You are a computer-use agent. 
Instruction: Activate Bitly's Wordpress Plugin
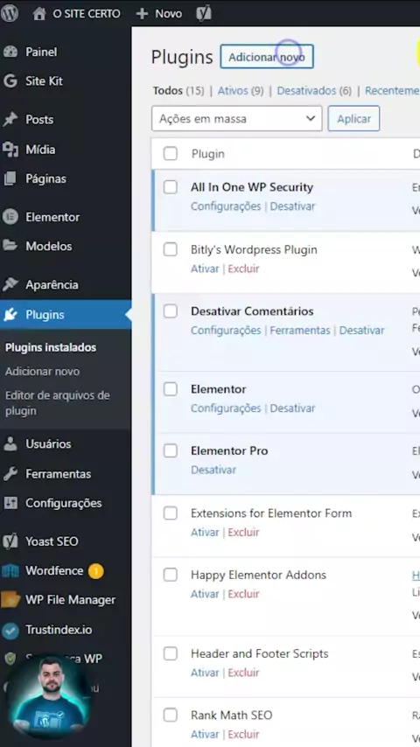[205, 269]
